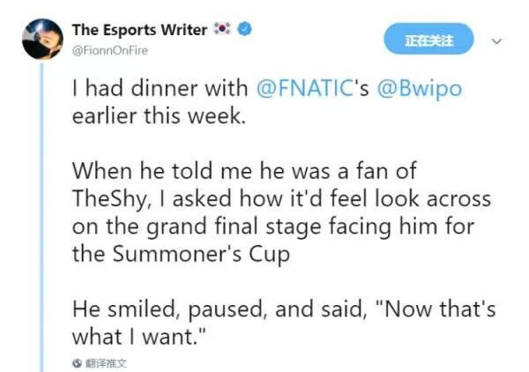
Task: Toggle the blue 正在关注 following button
Action: pyautogui.click(x=428, y=41)
